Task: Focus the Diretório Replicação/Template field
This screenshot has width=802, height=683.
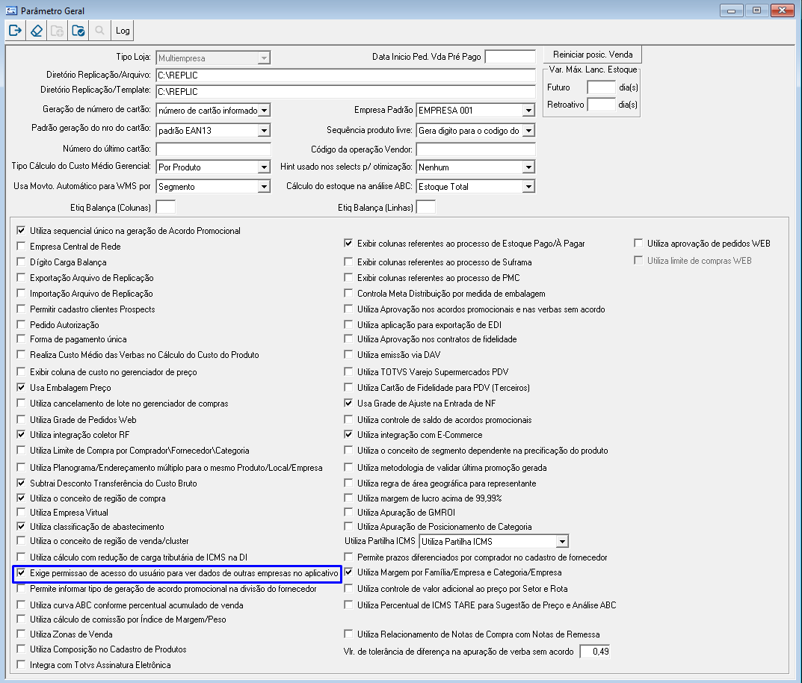Action: (x=345, y=91)
